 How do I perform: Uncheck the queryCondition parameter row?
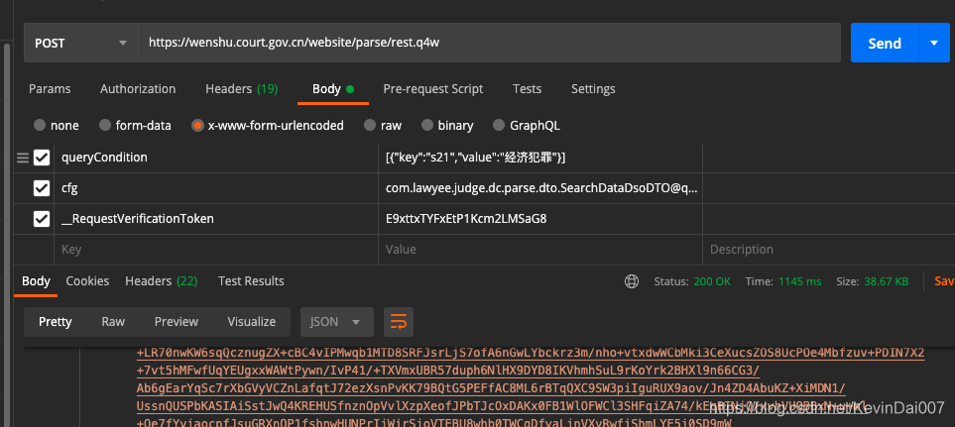pyautogui.click(x=42, y=159)
